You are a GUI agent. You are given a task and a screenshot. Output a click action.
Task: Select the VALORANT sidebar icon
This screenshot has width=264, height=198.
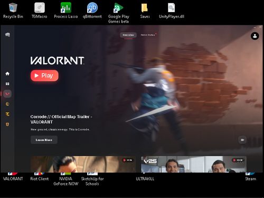[7, 94]
